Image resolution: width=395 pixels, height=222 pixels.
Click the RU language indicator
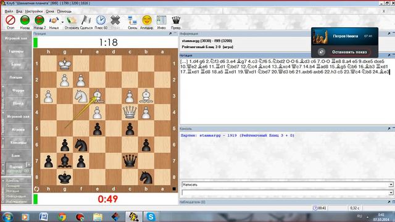[x=359, y=216]
